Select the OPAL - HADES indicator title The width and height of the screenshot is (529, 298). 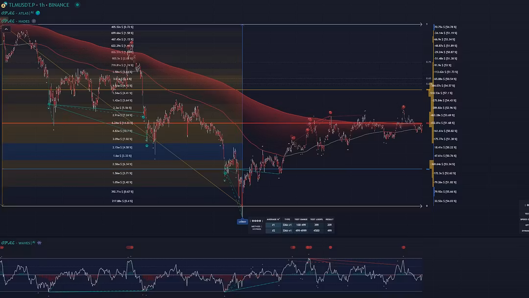click(x=15, y=21)
